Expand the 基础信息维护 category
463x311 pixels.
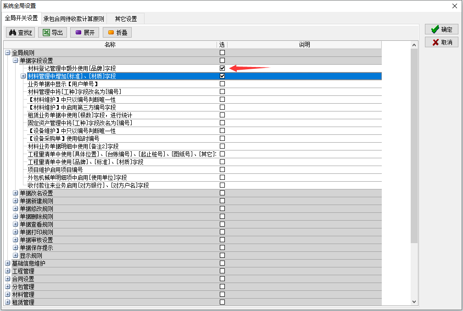pyautogui.click(x=7, y=263)
